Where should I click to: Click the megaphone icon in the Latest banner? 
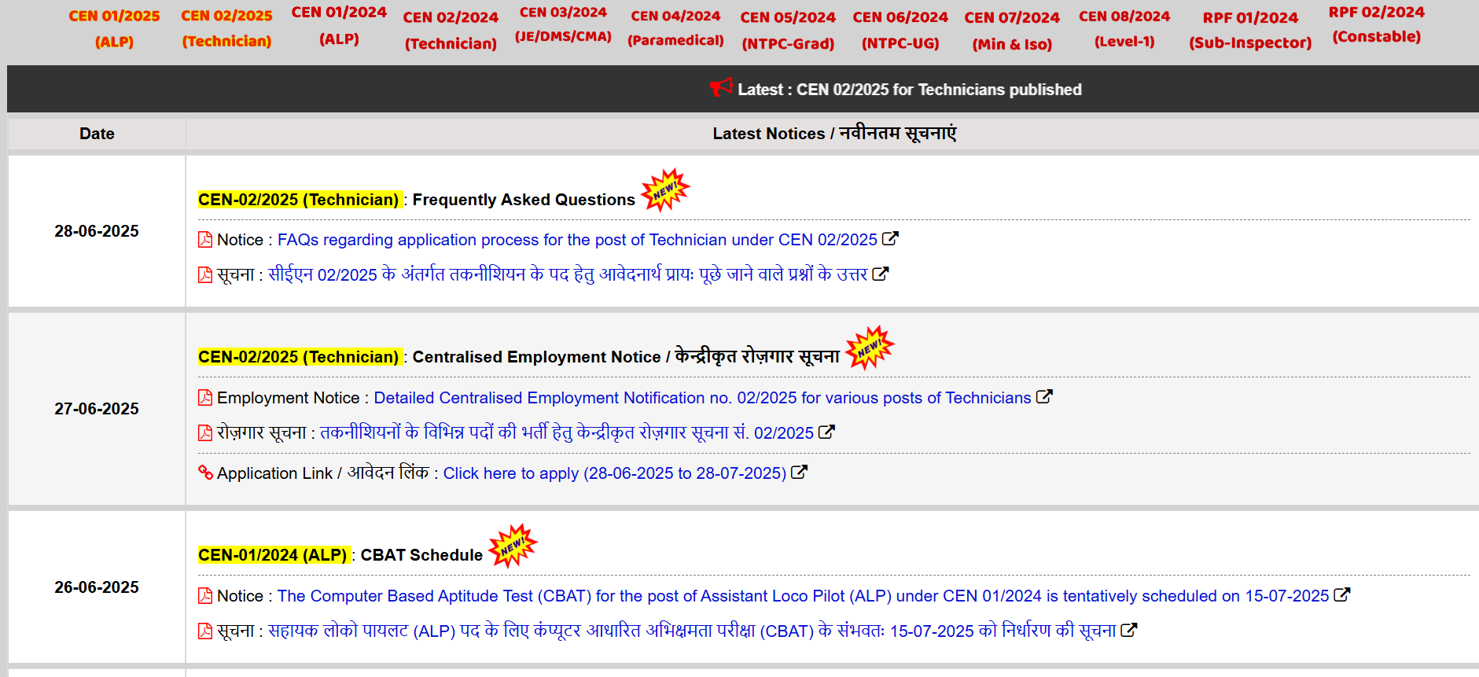721,87
